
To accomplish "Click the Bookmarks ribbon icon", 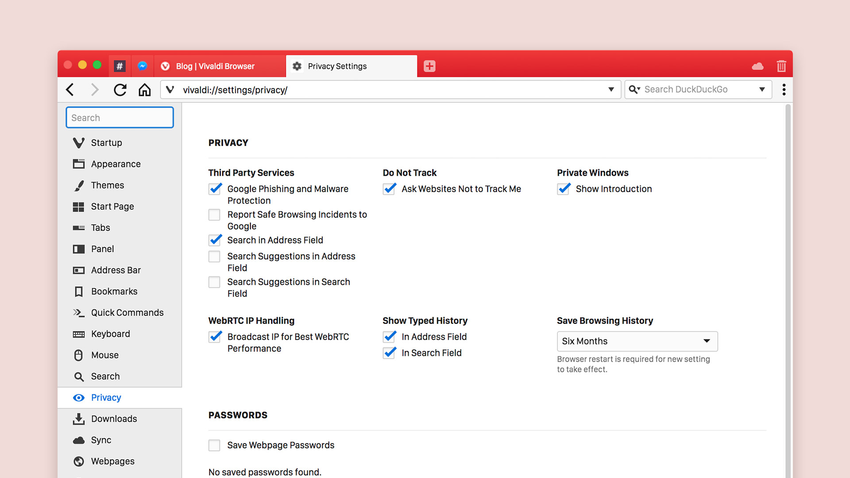I will pyautogui.click(x=79, y=292).
